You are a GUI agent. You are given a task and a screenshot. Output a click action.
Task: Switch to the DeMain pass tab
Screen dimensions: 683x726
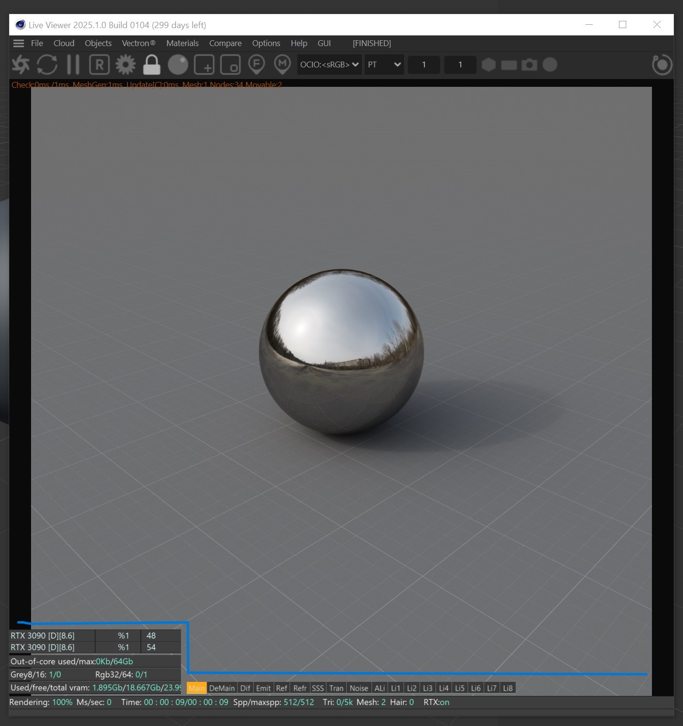point(222,688)
